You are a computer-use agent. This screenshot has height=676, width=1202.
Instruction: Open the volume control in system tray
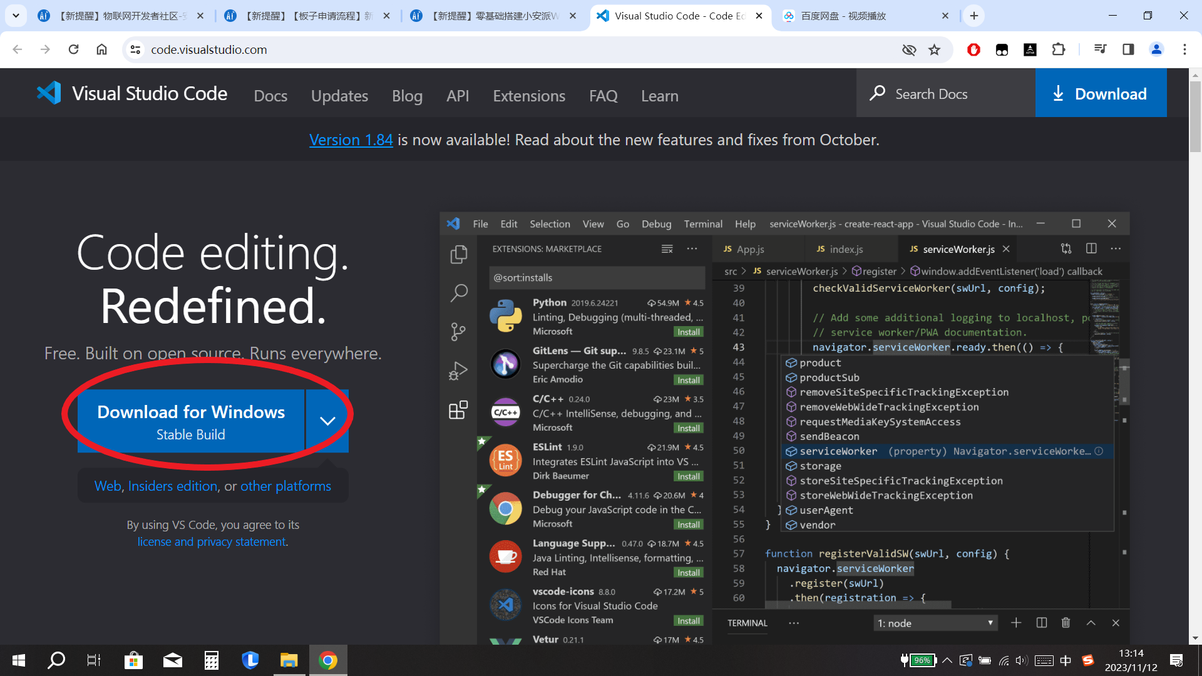click(x=1022, y=660)
